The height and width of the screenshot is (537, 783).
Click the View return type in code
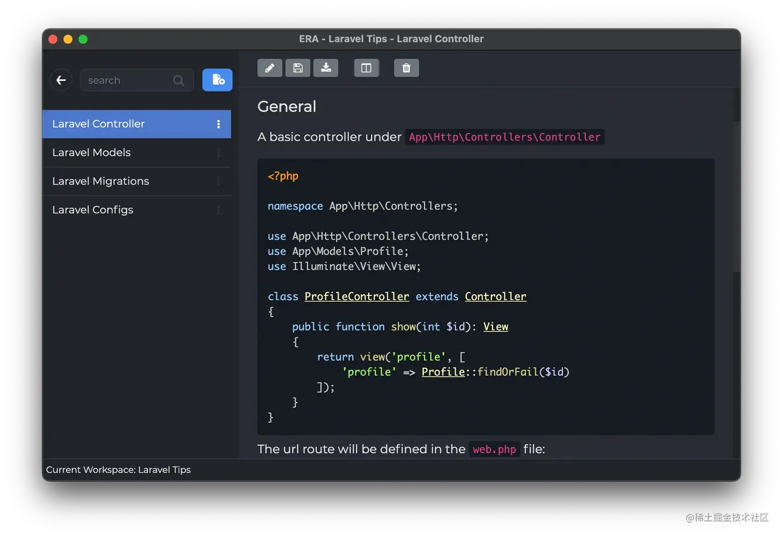(x=496, y=326)
